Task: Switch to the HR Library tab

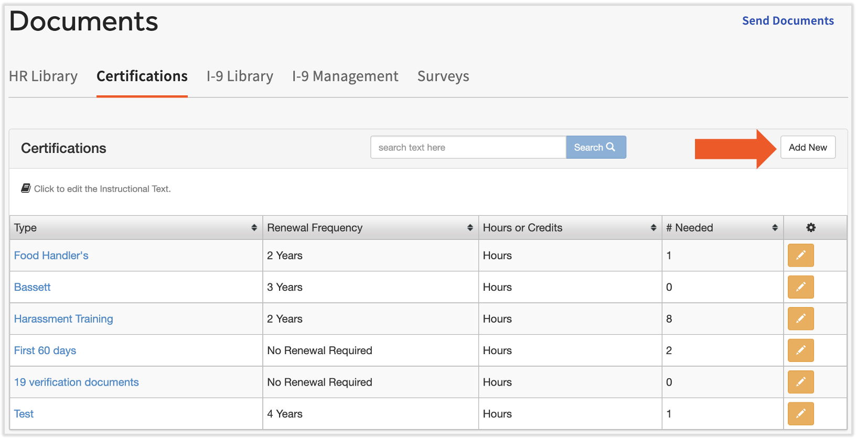Action: click(x=43, y=76)
